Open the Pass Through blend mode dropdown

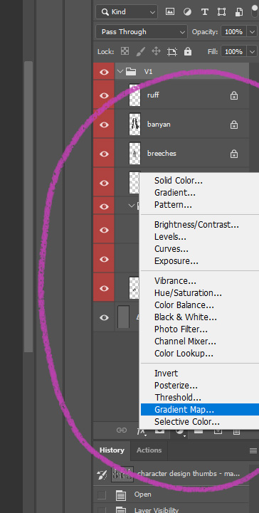pos(142,32)
